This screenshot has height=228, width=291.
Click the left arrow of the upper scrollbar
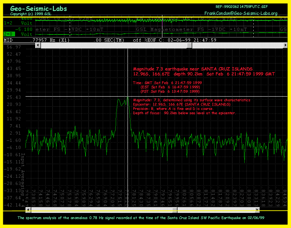(38, 45)
